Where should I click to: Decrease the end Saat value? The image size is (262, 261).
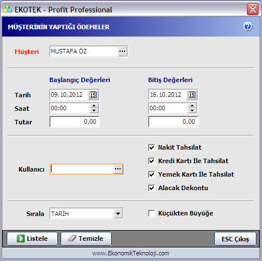pos(192,110)
